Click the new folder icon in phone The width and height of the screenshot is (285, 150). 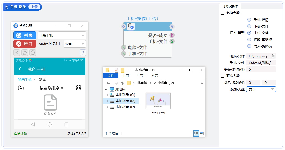click(x=21, y=88)
